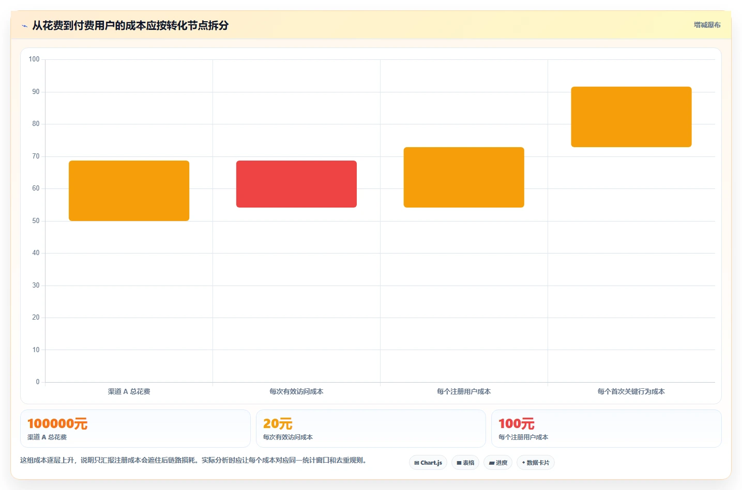
Task: Click the 表格 tag pill
Action: [x=465, y=463]
